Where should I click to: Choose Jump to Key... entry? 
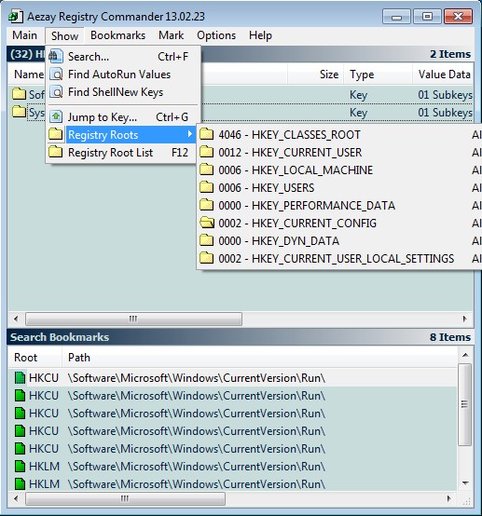click(x=123, y=117)
